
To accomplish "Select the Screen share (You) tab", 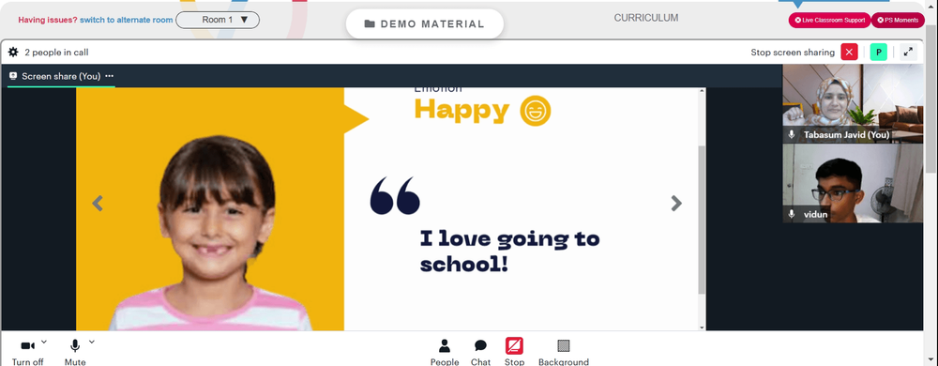I will coord(61,76).
